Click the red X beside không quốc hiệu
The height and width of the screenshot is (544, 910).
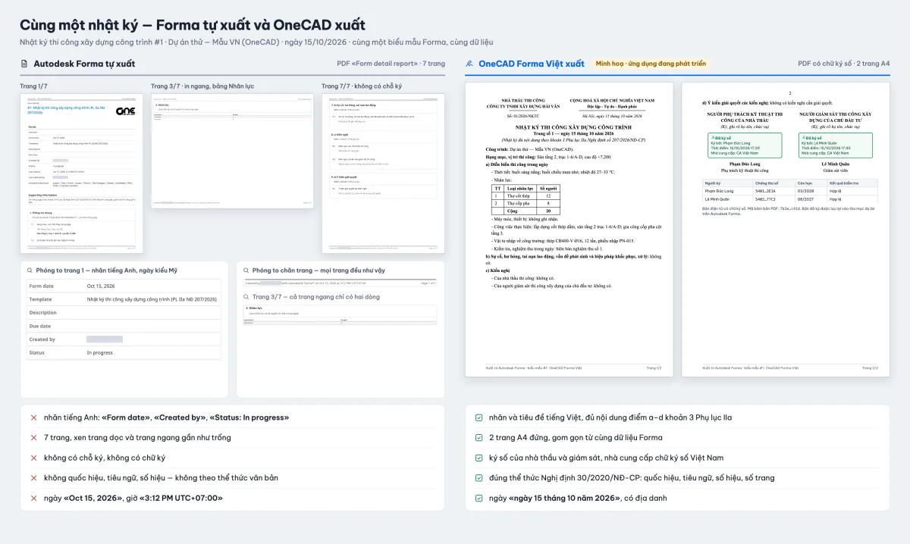click(x=33, y=478)
